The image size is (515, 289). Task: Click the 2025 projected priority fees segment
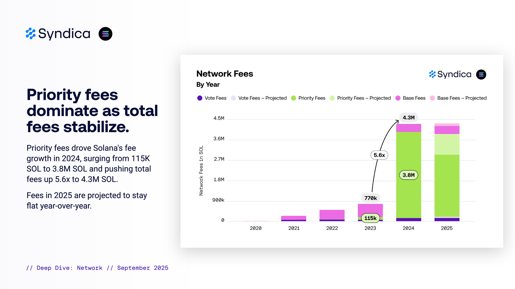447,144
